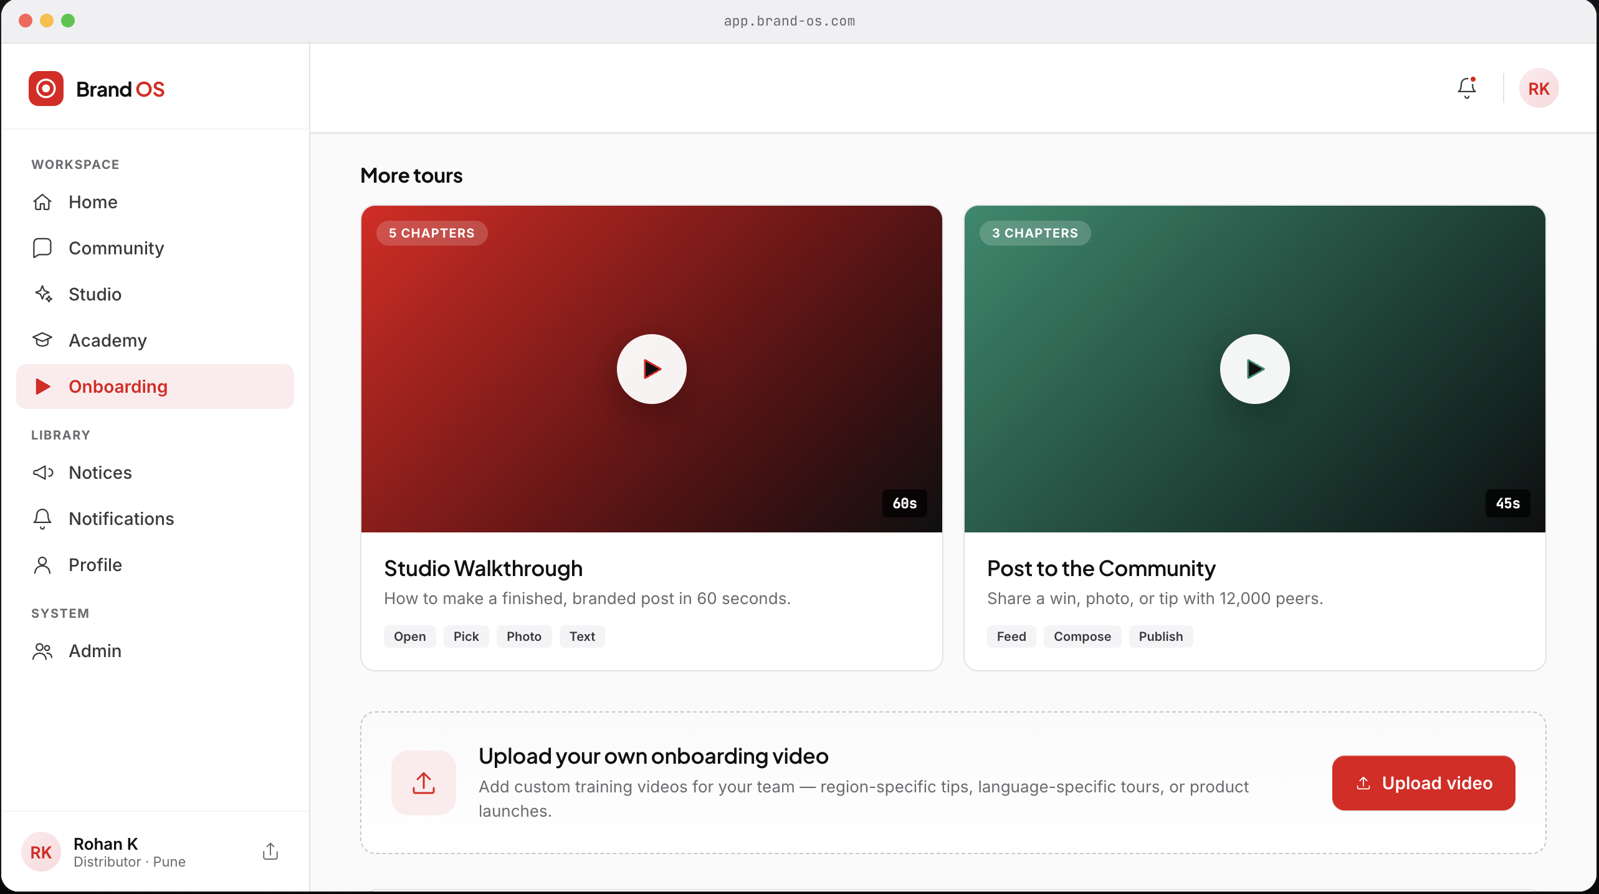The image size is (1599, 894).
Task: Select the Photo chapter tag
Action: coord(524,637)
